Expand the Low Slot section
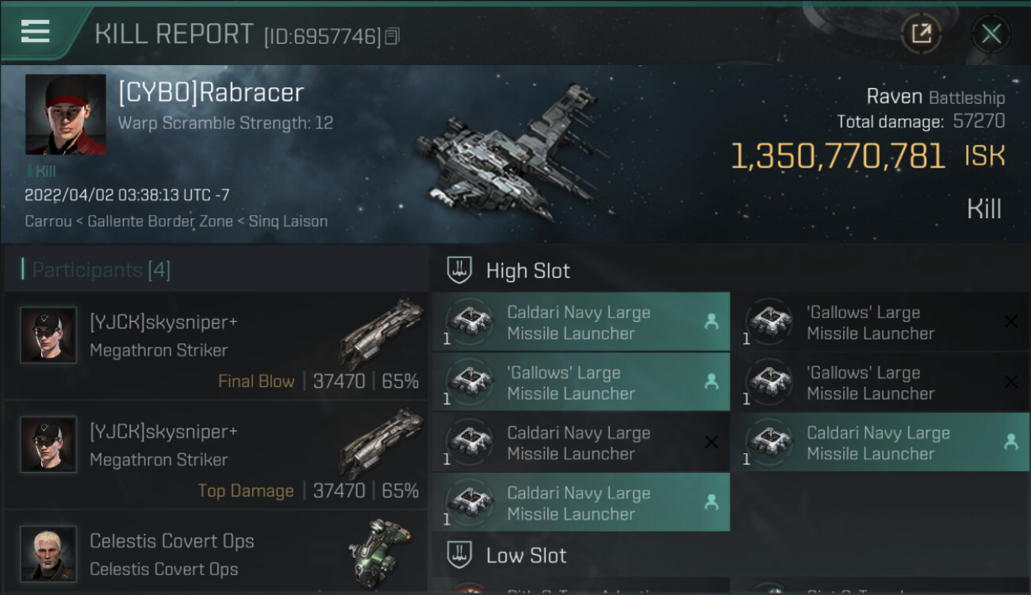The image size is (1031, 595). point(526,555)
